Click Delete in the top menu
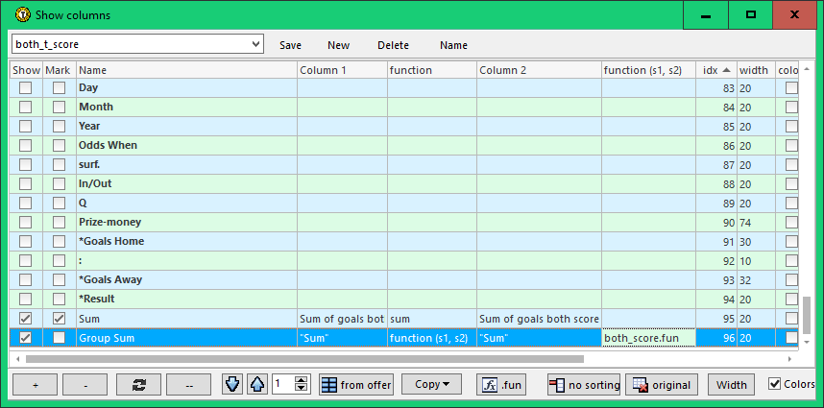The height and width of the screenshot is (408, 824). [x=393, y=45]
